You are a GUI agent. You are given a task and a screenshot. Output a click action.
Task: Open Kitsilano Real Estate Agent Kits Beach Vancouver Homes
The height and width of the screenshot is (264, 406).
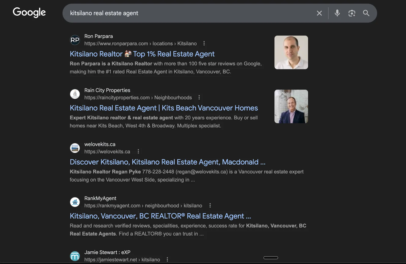click(164, 108)
